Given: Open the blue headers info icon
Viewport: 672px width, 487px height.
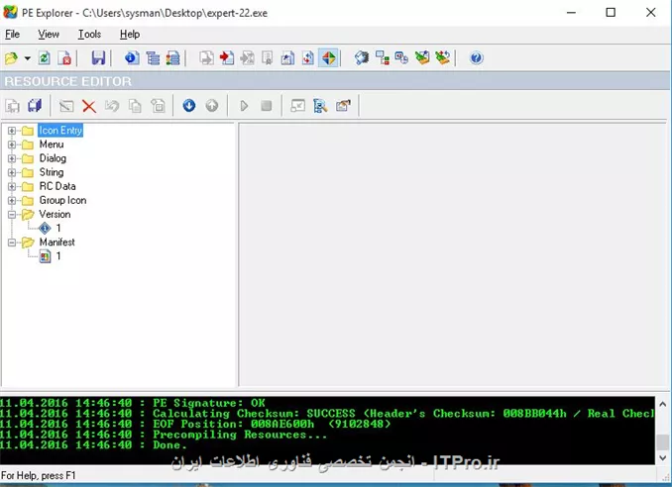Looking at the screenshot, I should pos(132,57).
